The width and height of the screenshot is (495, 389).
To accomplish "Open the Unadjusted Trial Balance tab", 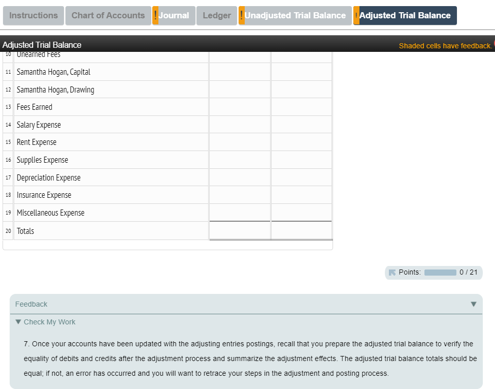I will tap(295, 15).
